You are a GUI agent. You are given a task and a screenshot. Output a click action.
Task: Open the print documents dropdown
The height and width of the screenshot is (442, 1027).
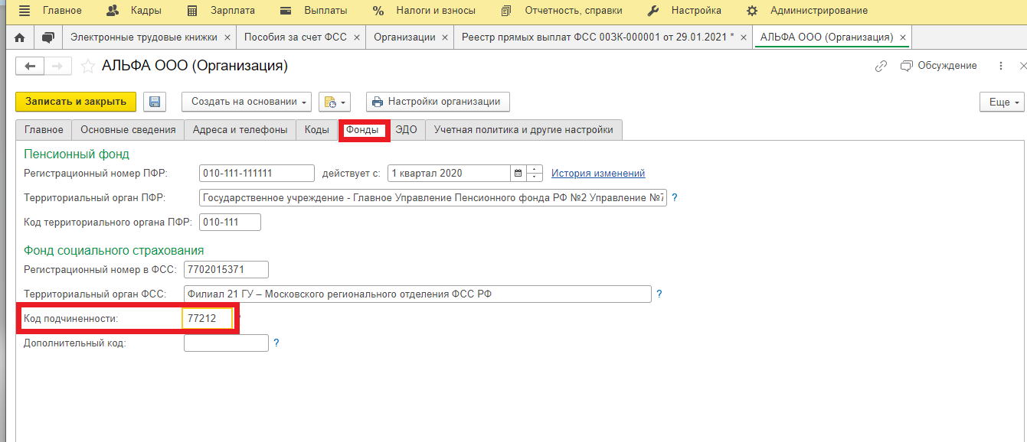(x=335, y=102)
